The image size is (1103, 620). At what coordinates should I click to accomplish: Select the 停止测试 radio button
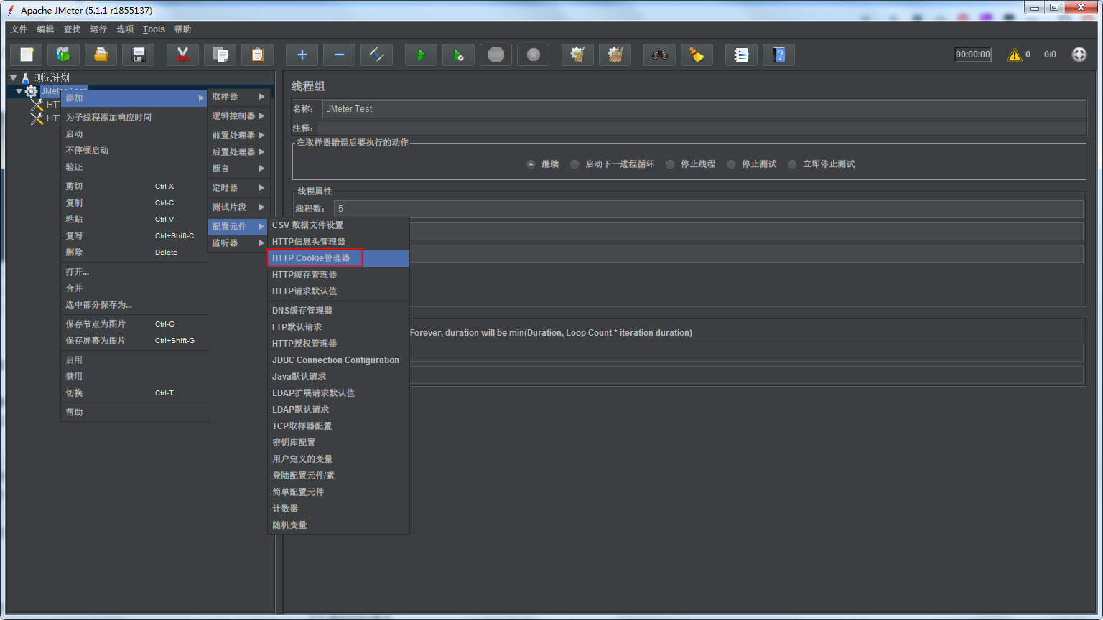click(731, 164)
